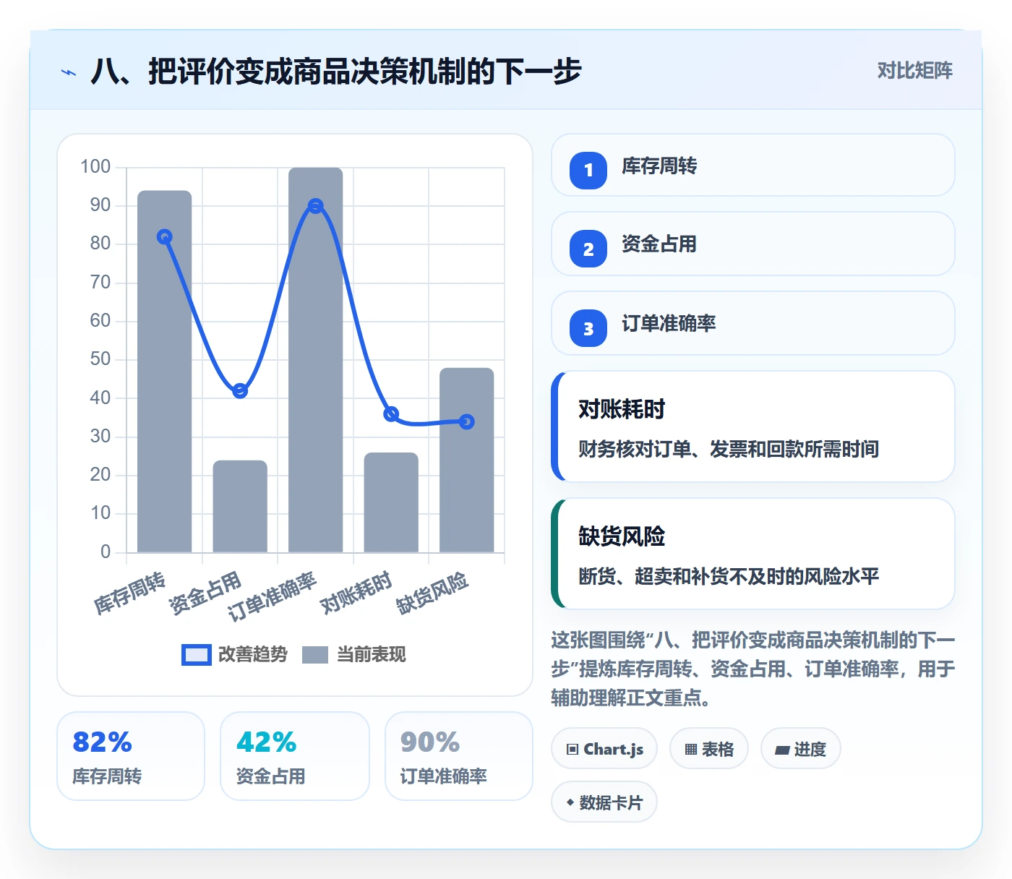Click the rotated x-axis label 订单准确率
The image size is (1012, 879).
click(272, 597)
